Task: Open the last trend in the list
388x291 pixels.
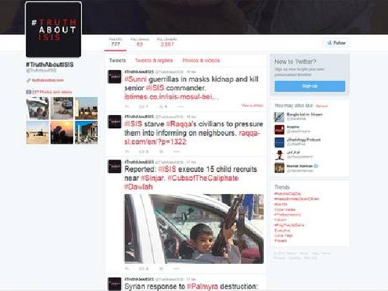Action: click(281, 241)
